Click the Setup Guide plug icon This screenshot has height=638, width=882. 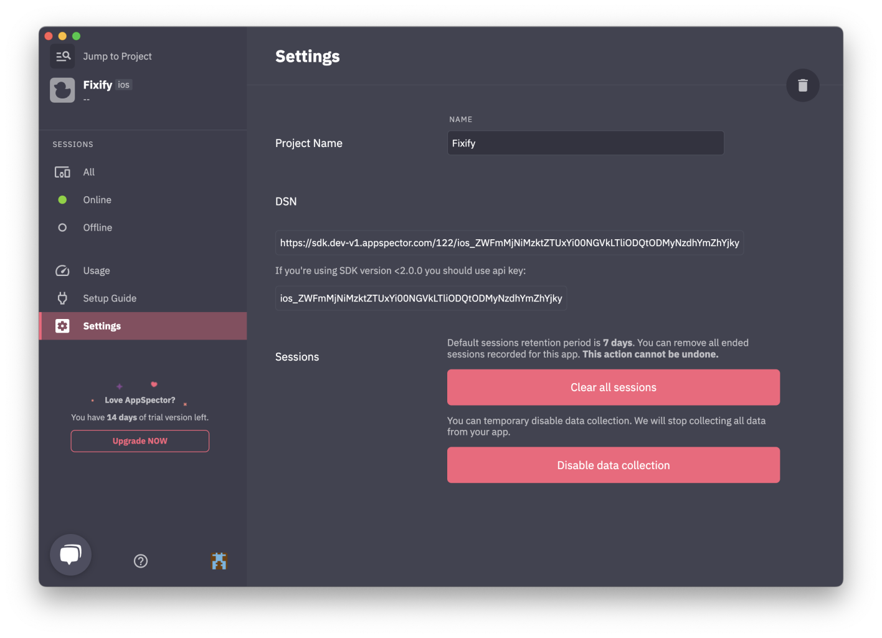[x=62, y=298]
